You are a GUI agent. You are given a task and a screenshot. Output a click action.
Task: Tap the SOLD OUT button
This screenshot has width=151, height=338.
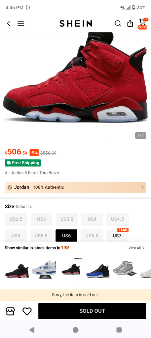click(92, 311)
